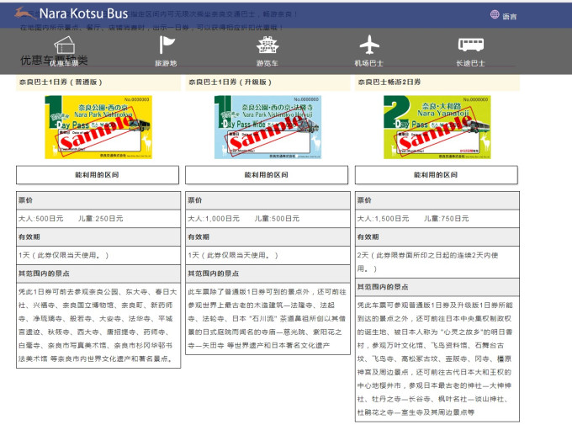Click the globe language icon

tap(495, 14)
